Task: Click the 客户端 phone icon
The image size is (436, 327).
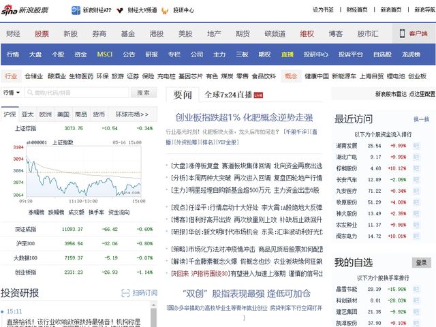Action: (x=402, y=33)
